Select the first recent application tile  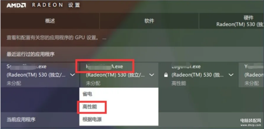click(40, 75)
